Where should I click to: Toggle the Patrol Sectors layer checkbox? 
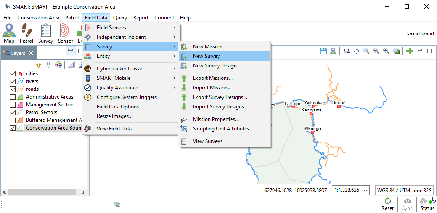tap(13, 112)
